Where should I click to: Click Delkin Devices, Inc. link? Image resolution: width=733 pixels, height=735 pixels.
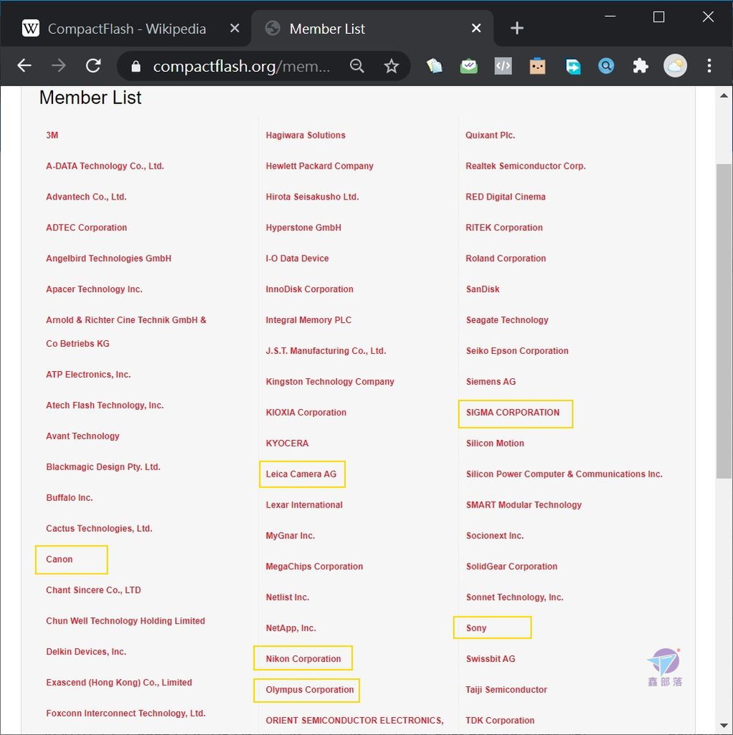tap(86, 652)
